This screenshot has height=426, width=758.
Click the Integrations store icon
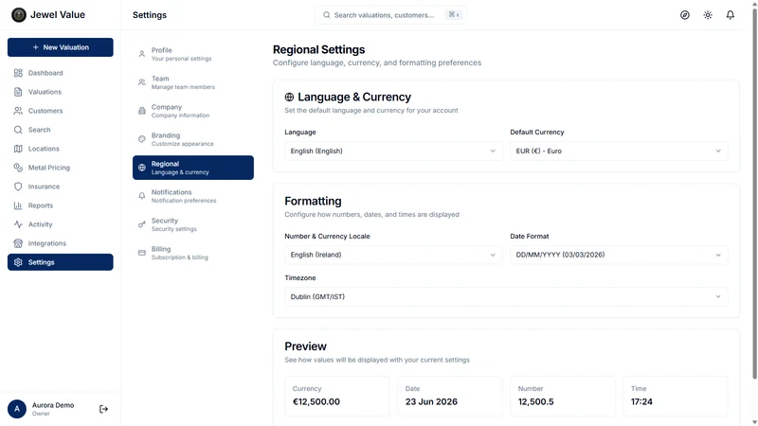18,243
